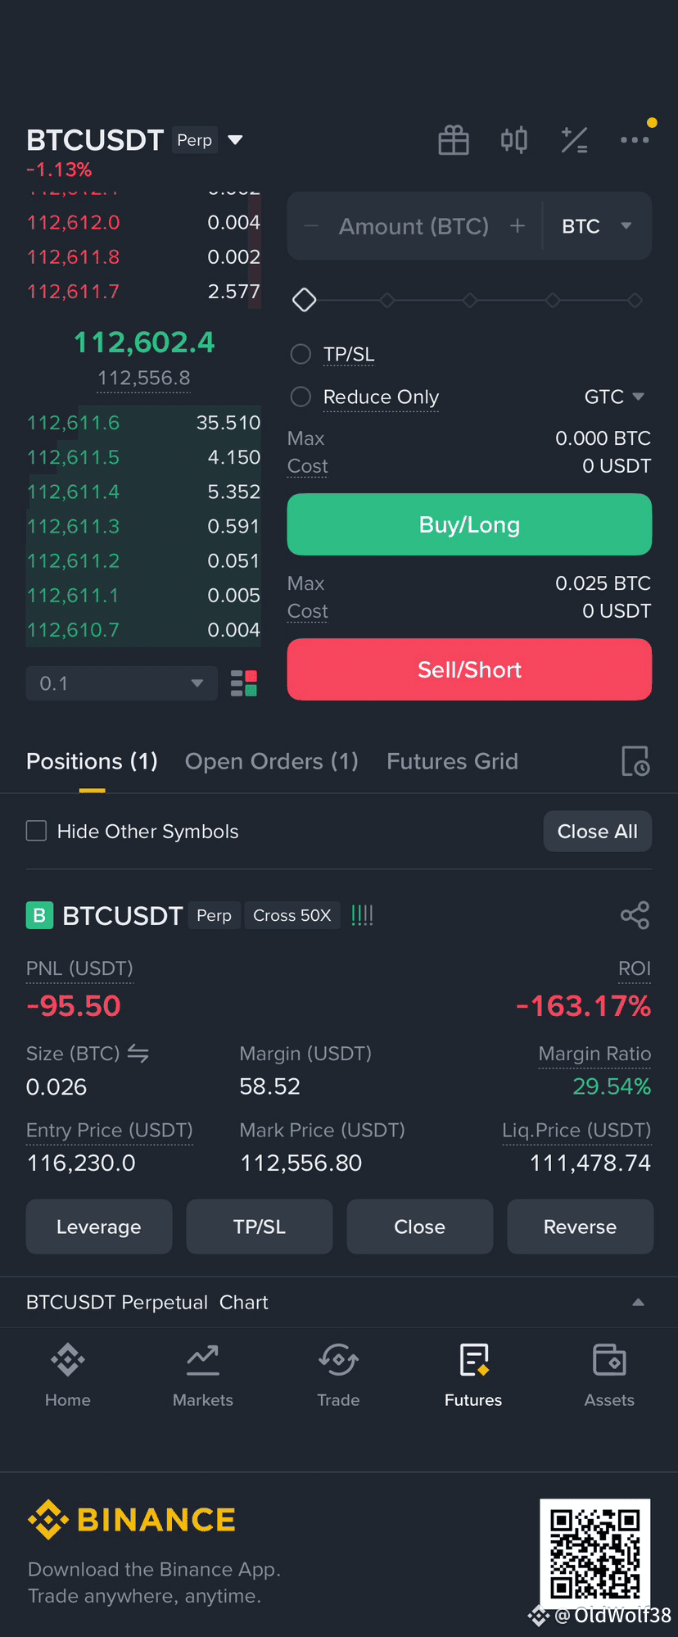The height and width of the screenshot is (1637, 678).
Task: Enable the TP/SL radio option
Action: pos(301,354)
